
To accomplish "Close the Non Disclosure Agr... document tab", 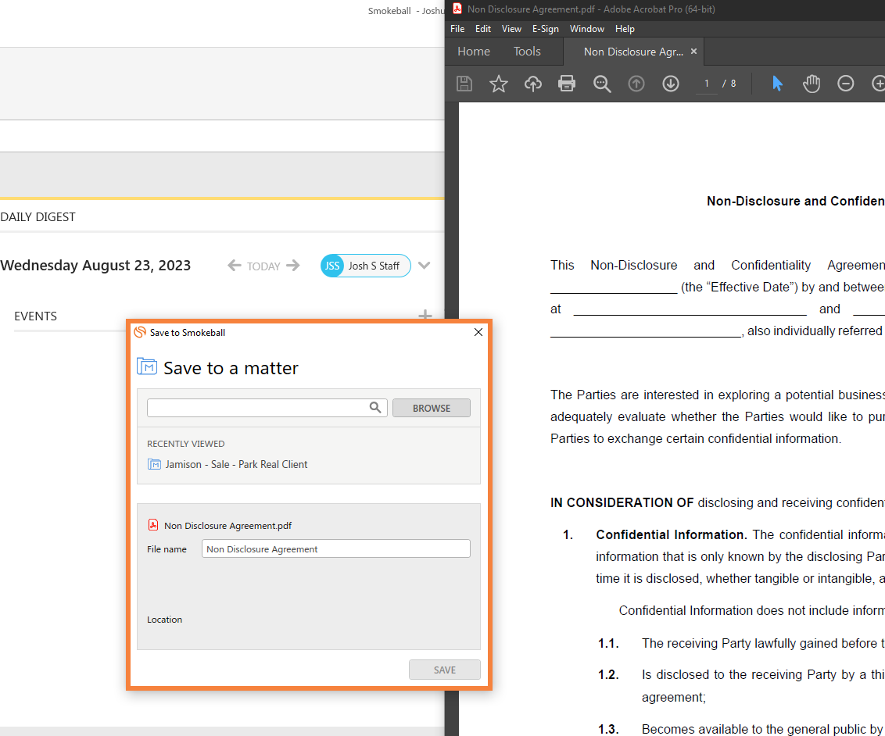I will pyautogui.click(x=693, y=52).
